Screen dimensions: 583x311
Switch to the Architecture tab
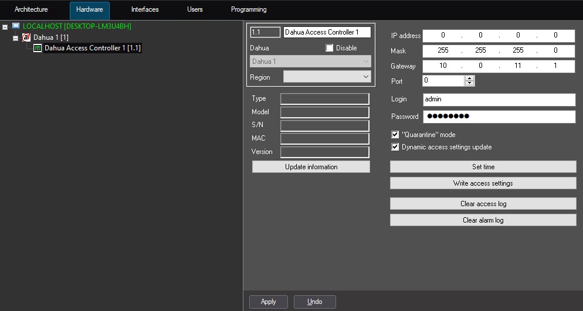point(31,10)
